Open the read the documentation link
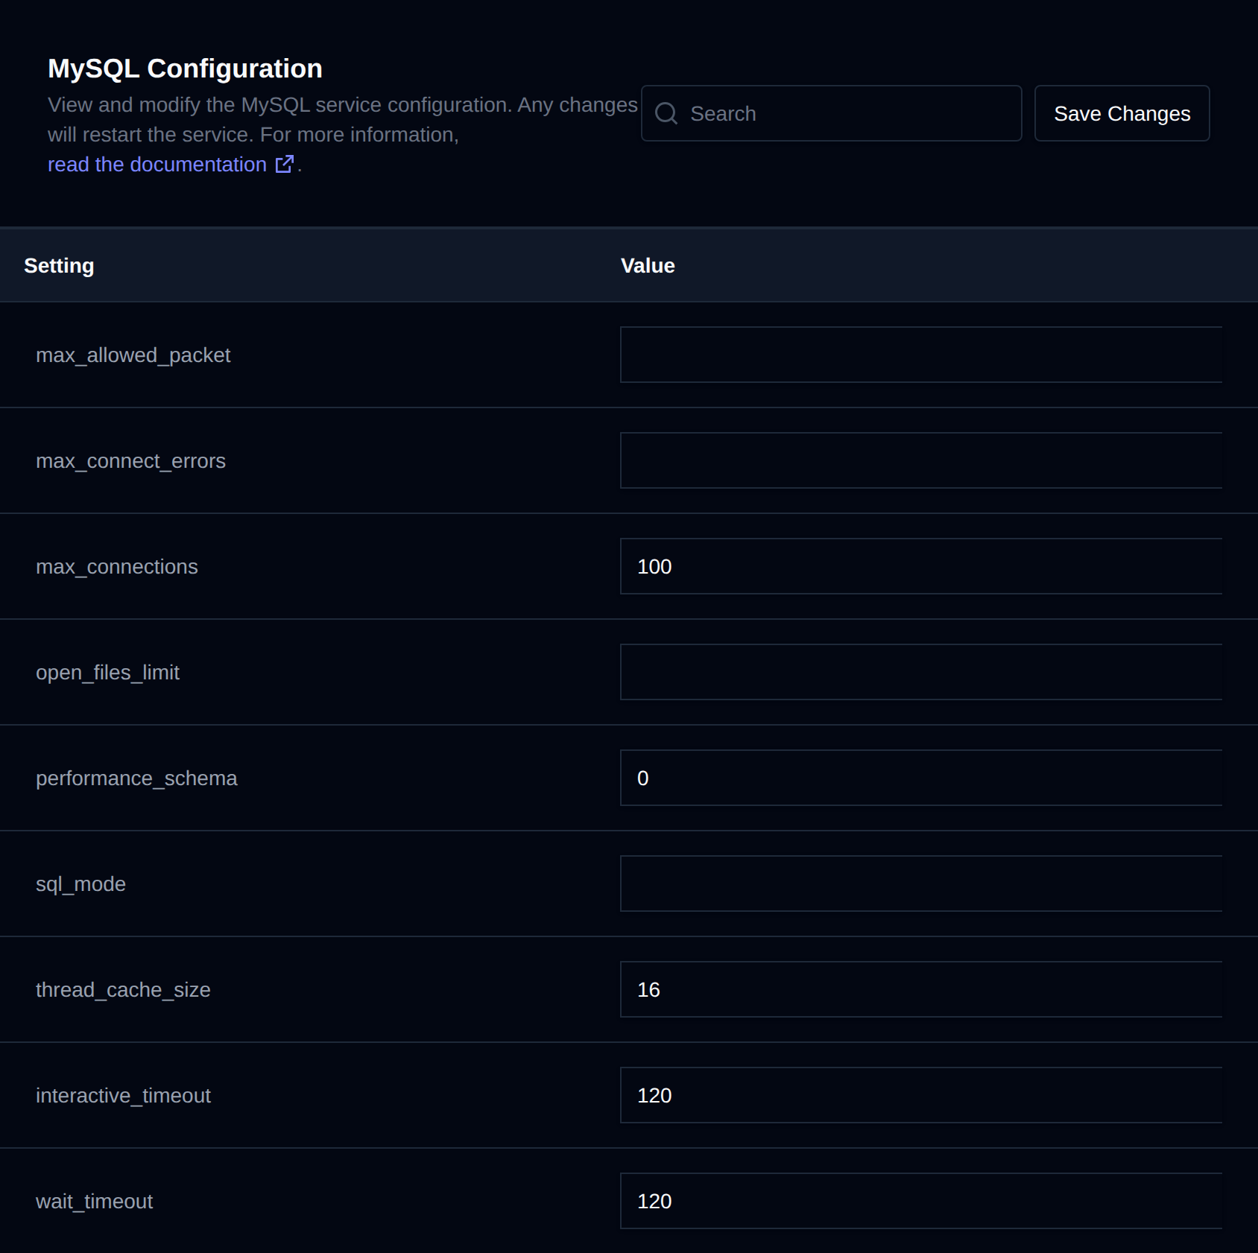 pos(171,164)
